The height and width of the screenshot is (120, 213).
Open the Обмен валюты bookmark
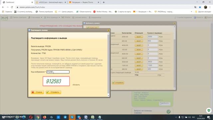click(x=84, y=12)
